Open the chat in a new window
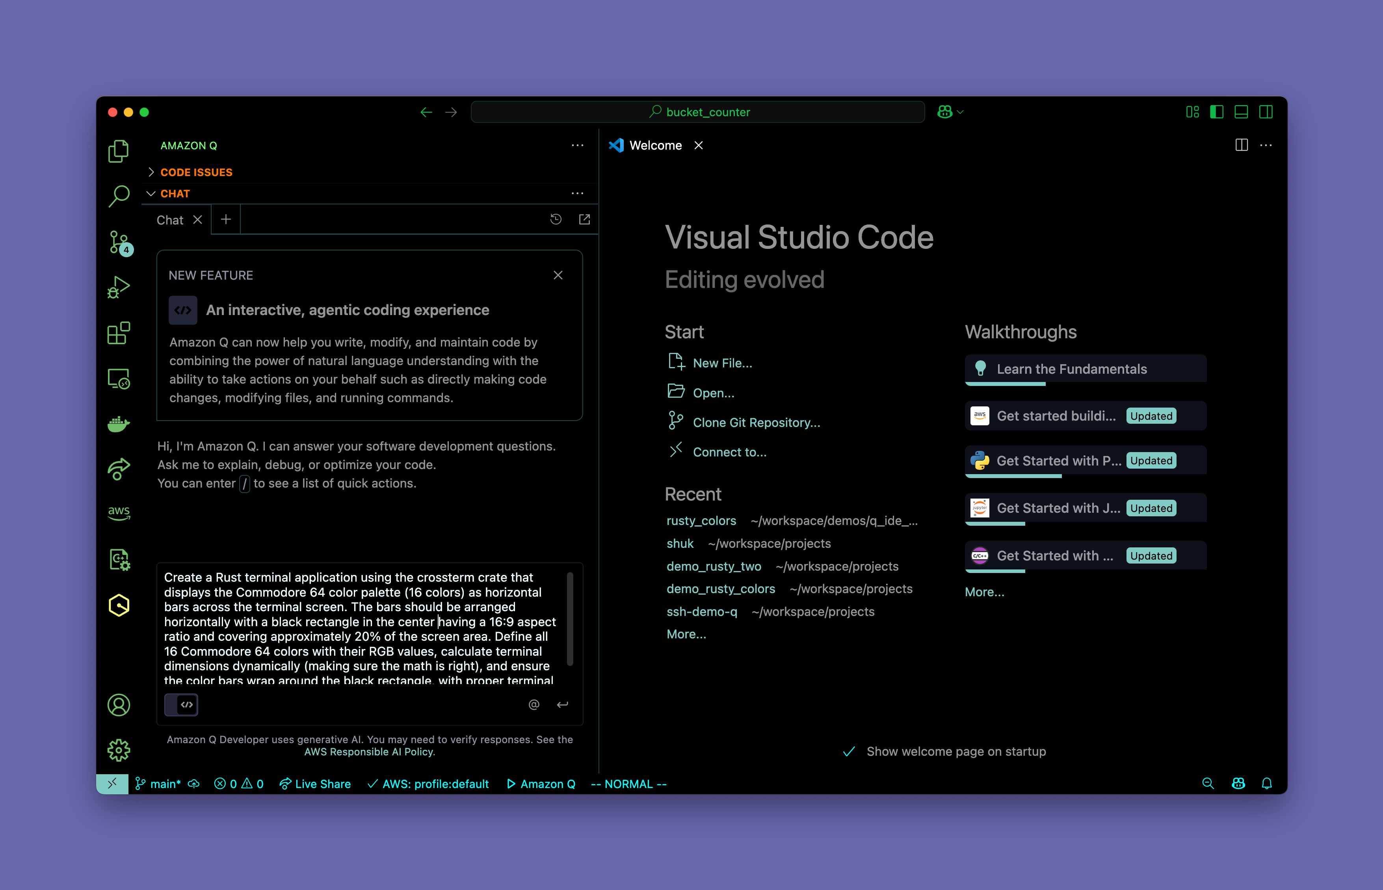Viewport: 1383px width, 890px height. [585, 219]
